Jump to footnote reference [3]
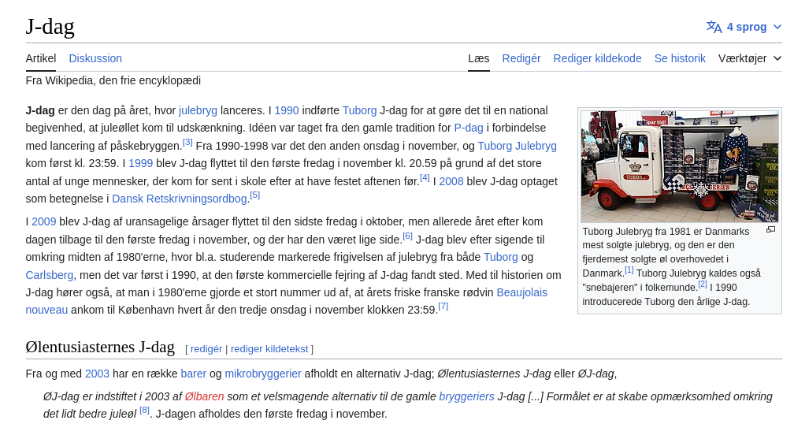The width and height of the screenshot is (794, 435). pos(187,143)
